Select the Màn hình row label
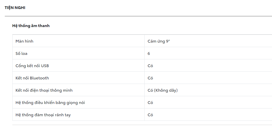272x129 pixels. click(x=24, y=41)
